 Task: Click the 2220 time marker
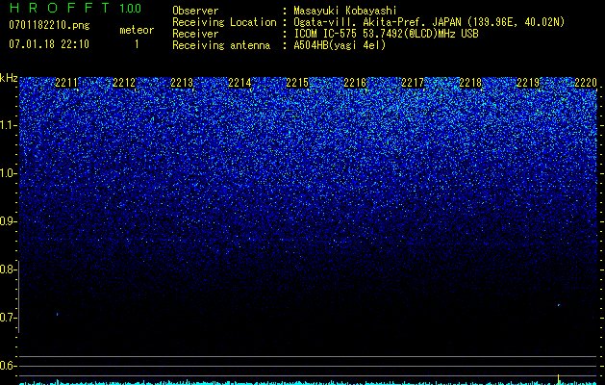586,83
